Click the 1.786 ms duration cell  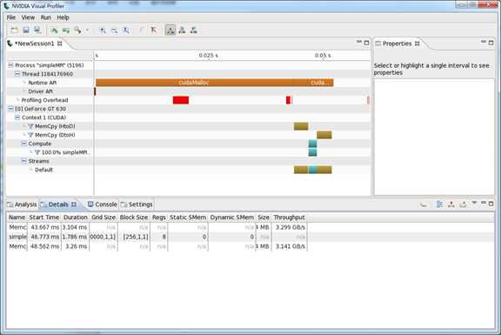[x=75, y=237]
